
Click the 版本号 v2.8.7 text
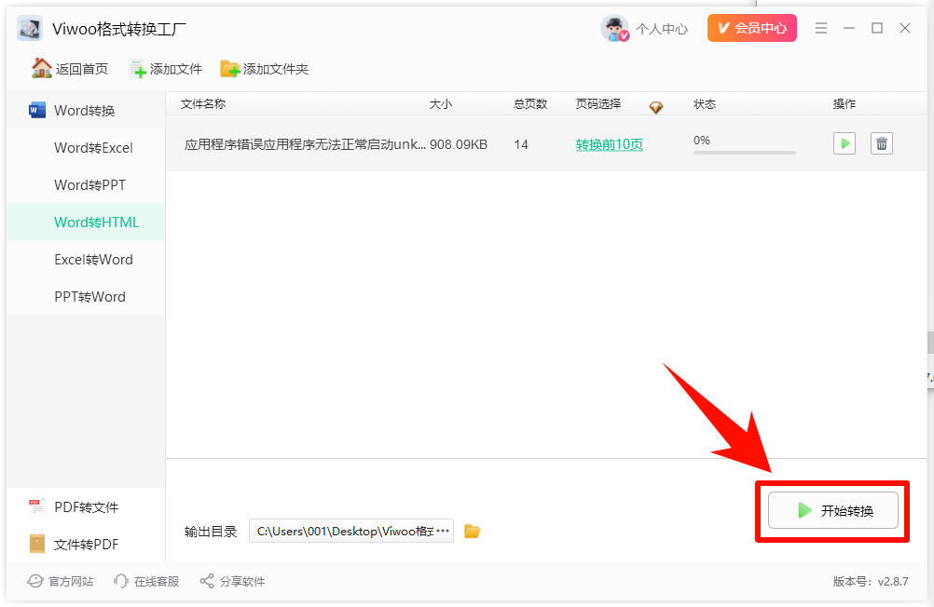click(871, 582)
